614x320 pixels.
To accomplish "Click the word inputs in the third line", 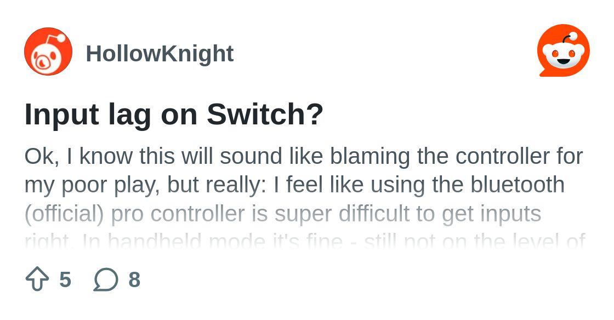I will click(x=510, y=215).
